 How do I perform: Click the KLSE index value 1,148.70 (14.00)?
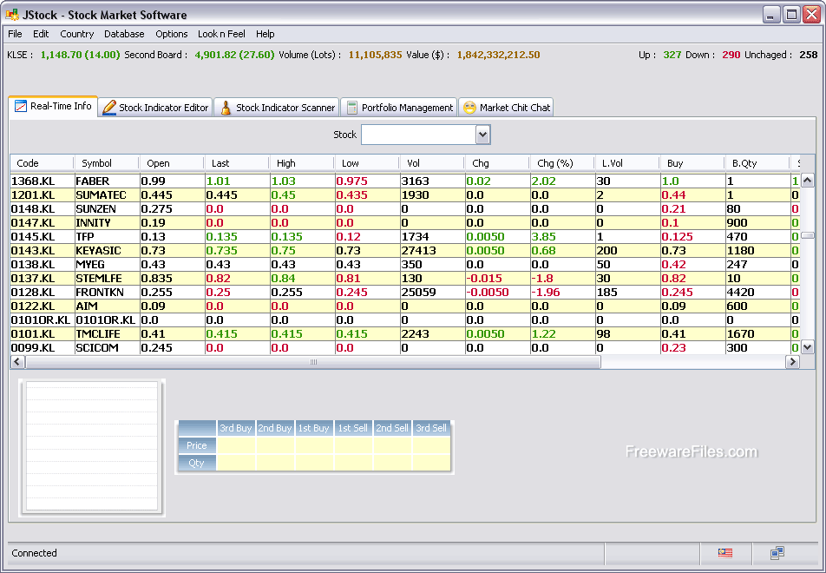(80, 55)
